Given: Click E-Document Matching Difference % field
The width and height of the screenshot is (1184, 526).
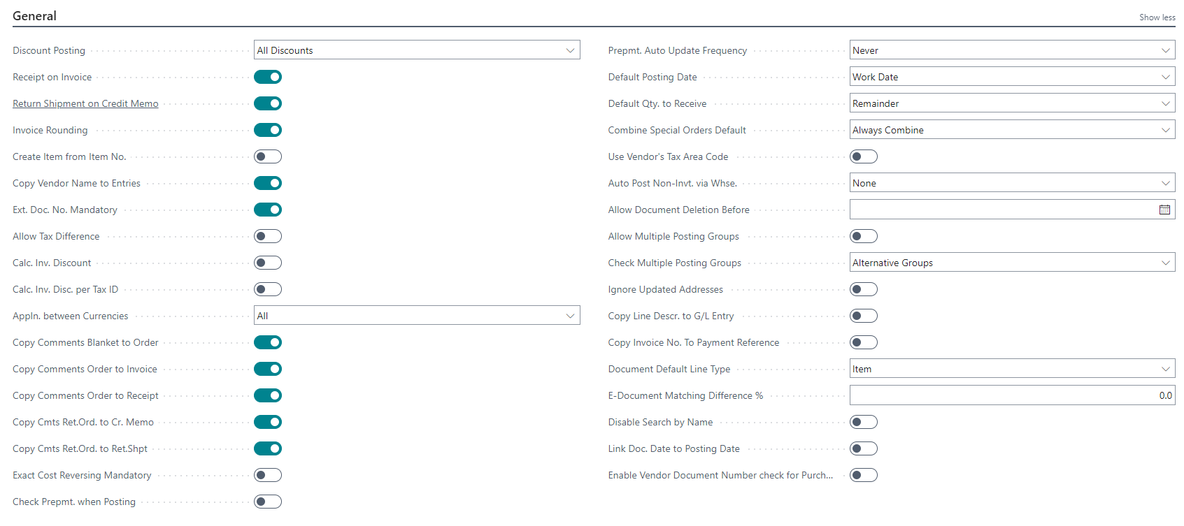Looking at the screenshot, I should point(1011,395).
